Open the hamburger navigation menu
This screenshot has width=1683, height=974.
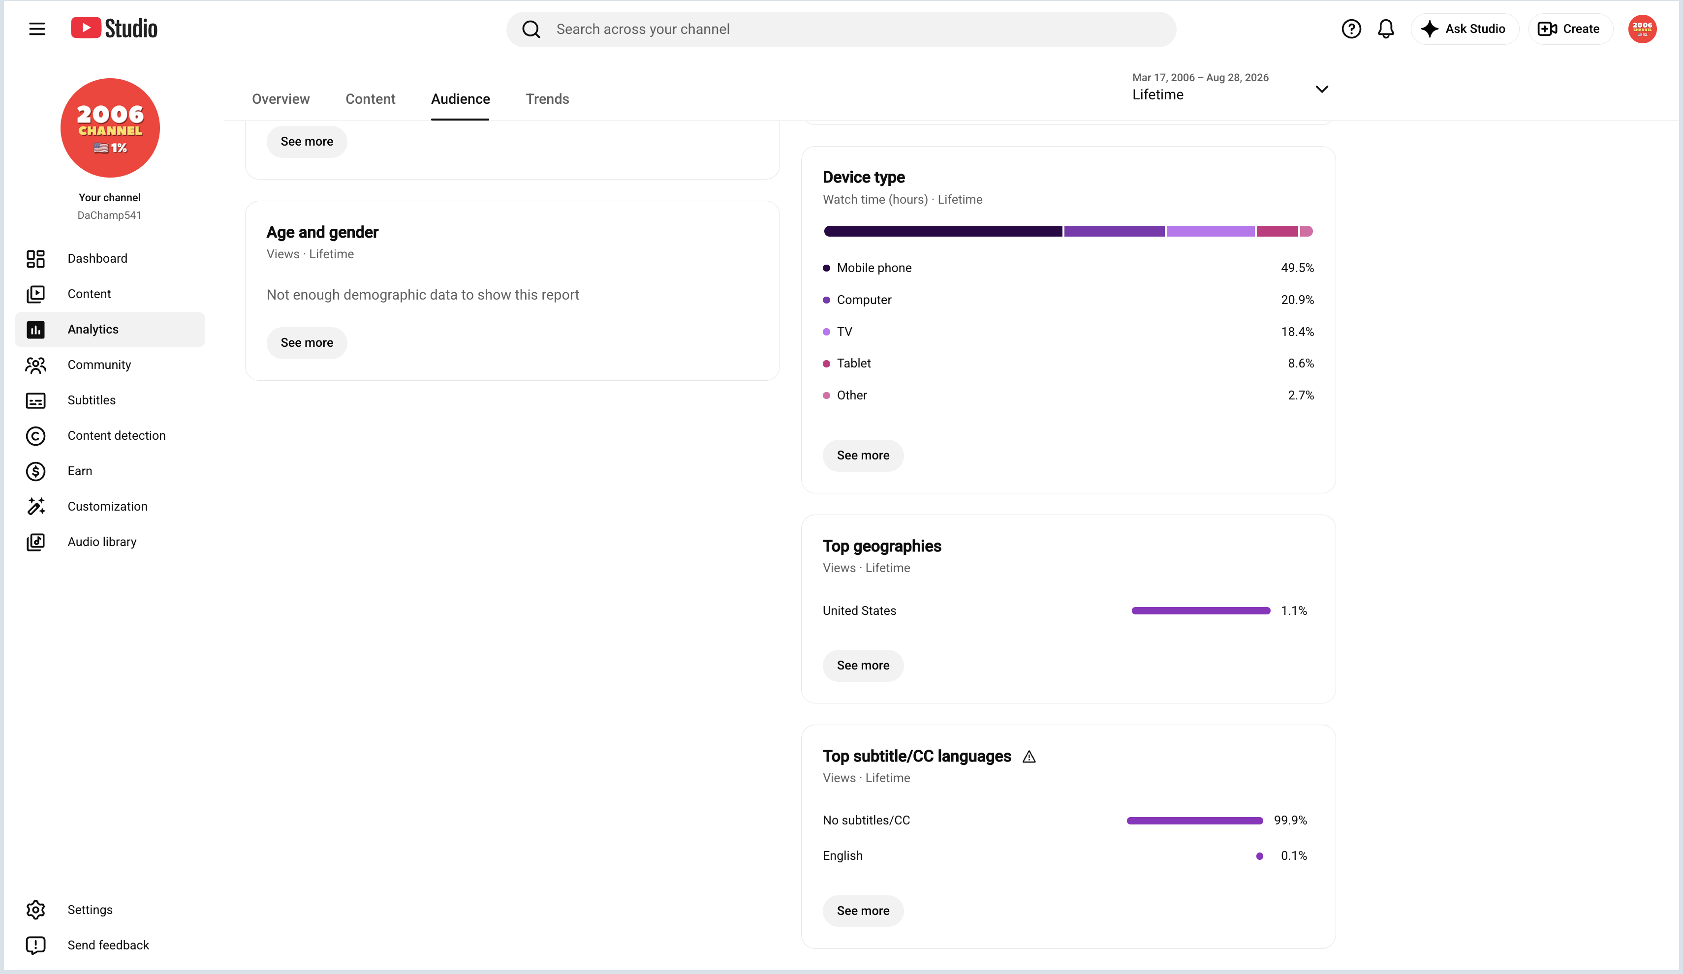coord(37,29)
